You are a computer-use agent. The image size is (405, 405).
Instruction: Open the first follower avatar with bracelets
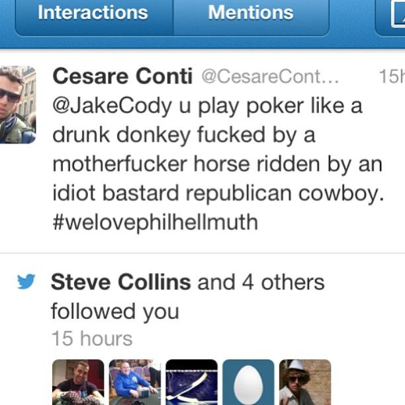tap(78, 382)
